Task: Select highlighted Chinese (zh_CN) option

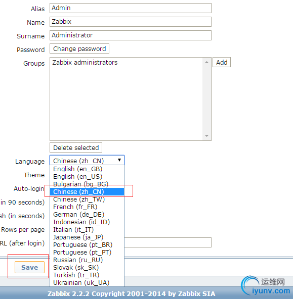Action: [87, 191]
